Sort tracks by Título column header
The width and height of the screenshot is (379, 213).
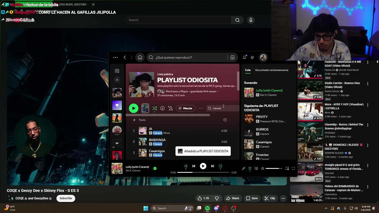142,120
